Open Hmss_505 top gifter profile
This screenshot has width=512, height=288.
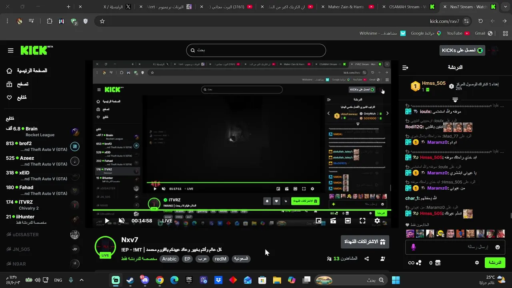[x=434, y=83]
